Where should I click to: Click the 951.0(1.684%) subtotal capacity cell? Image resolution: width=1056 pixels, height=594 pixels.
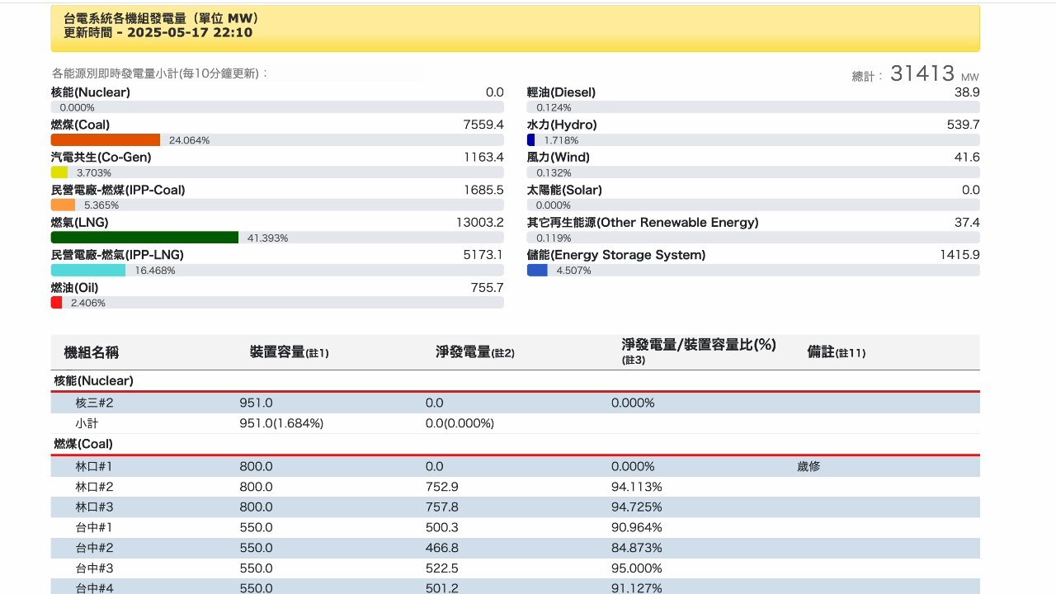coord(281,423)
